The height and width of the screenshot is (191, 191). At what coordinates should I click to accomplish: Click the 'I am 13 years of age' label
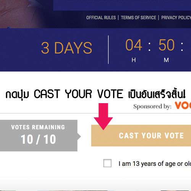coord(155,163)
